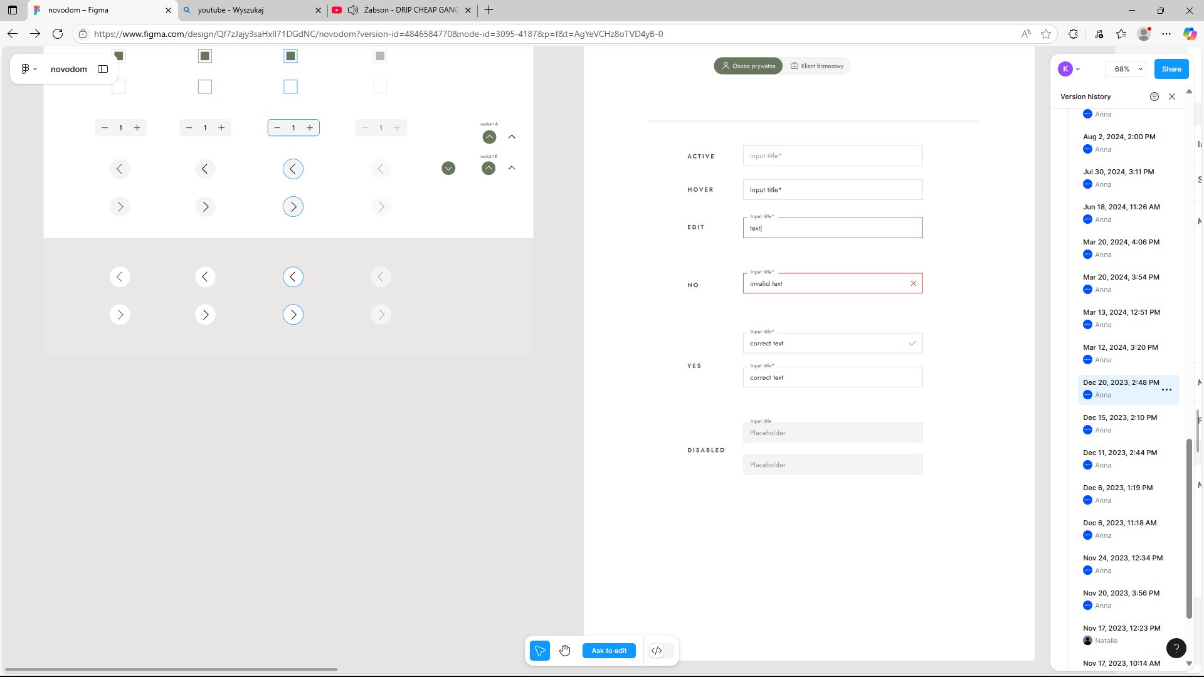The image size is (1204, 677).
Task: Close the Version history panel
Action: [1172, 97]
